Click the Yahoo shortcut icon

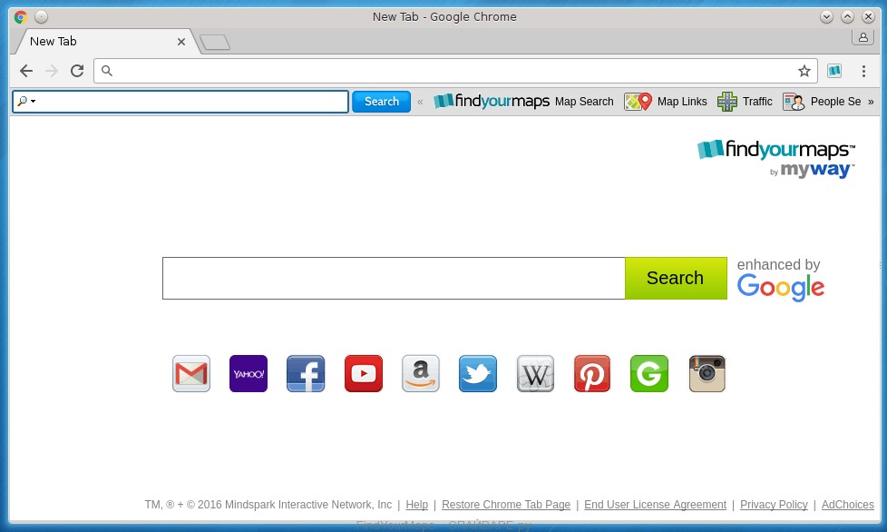[249, 374]
